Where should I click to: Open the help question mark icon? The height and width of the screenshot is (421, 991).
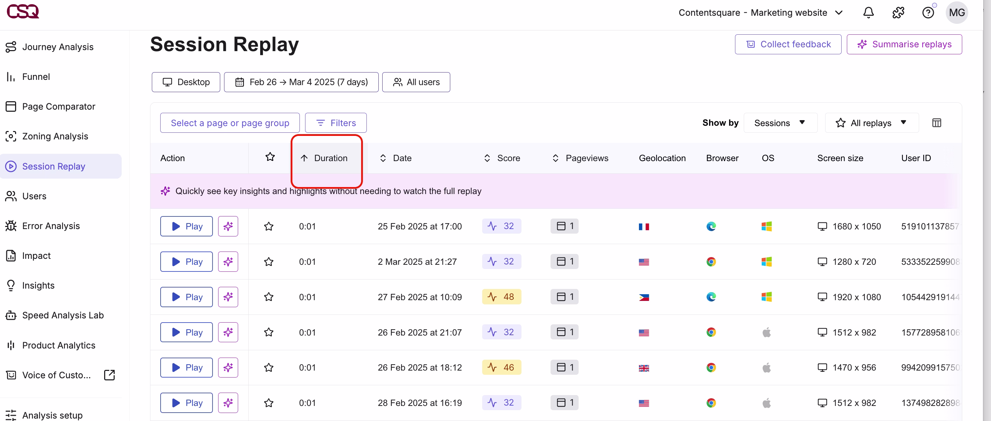coord(928,13)
